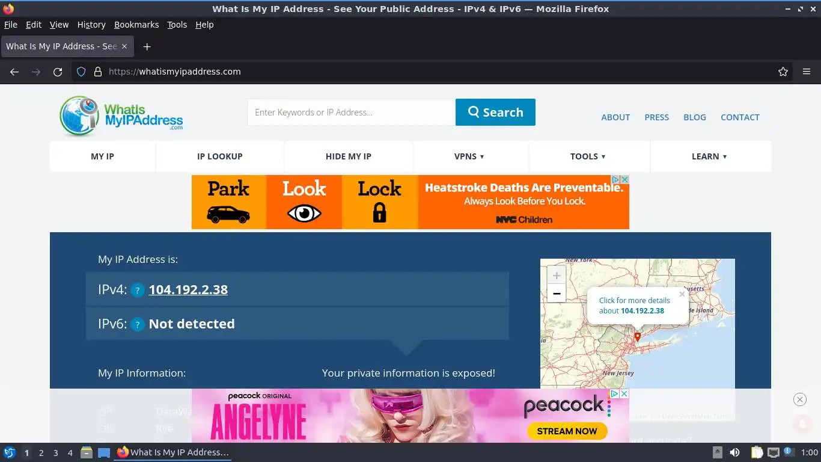Click 'Not detected' IPv6 text
This screenshot has height=462, width=821.
tap(192, 324)
